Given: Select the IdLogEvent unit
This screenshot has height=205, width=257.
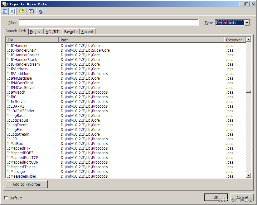Looking at the screenshot, I should click(126, 125).
